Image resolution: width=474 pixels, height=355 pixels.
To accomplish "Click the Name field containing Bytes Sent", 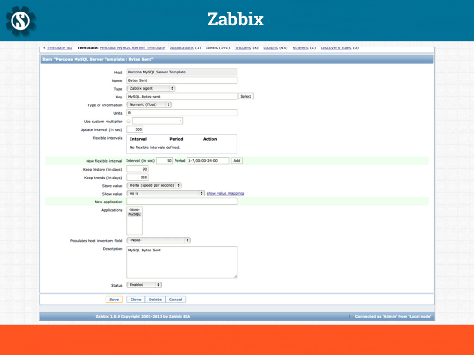I will click(x=181, y=80).
